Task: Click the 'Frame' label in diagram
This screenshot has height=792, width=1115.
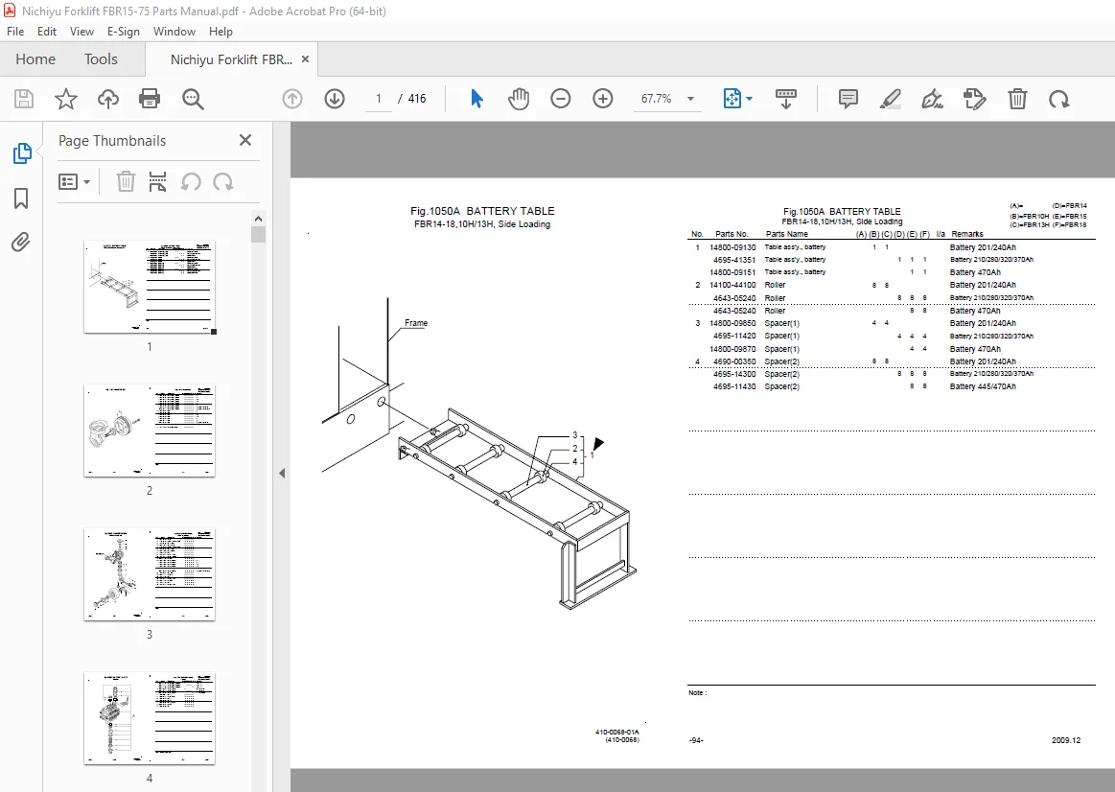Action: [416, 323]
